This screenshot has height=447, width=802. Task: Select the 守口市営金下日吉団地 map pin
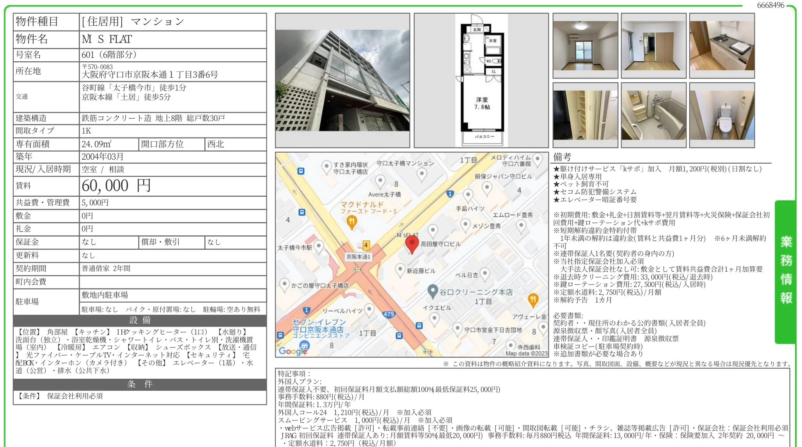tap(458, 329)
